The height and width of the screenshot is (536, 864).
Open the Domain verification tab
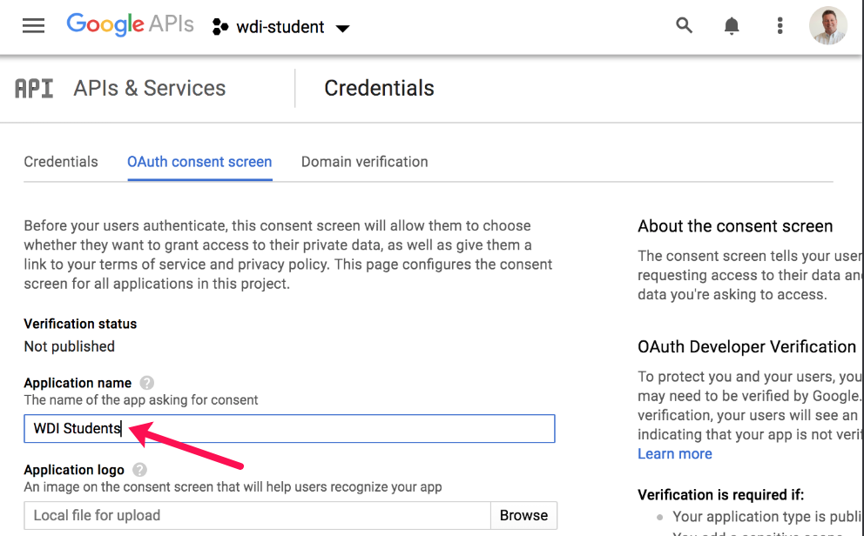[x=364, y=162]
